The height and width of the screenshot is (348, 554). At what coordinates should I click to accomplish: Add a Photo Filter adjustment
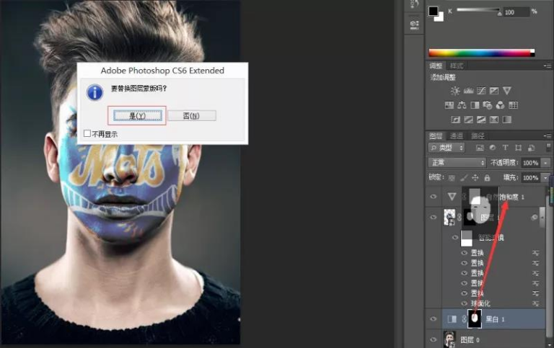[488, 105]
